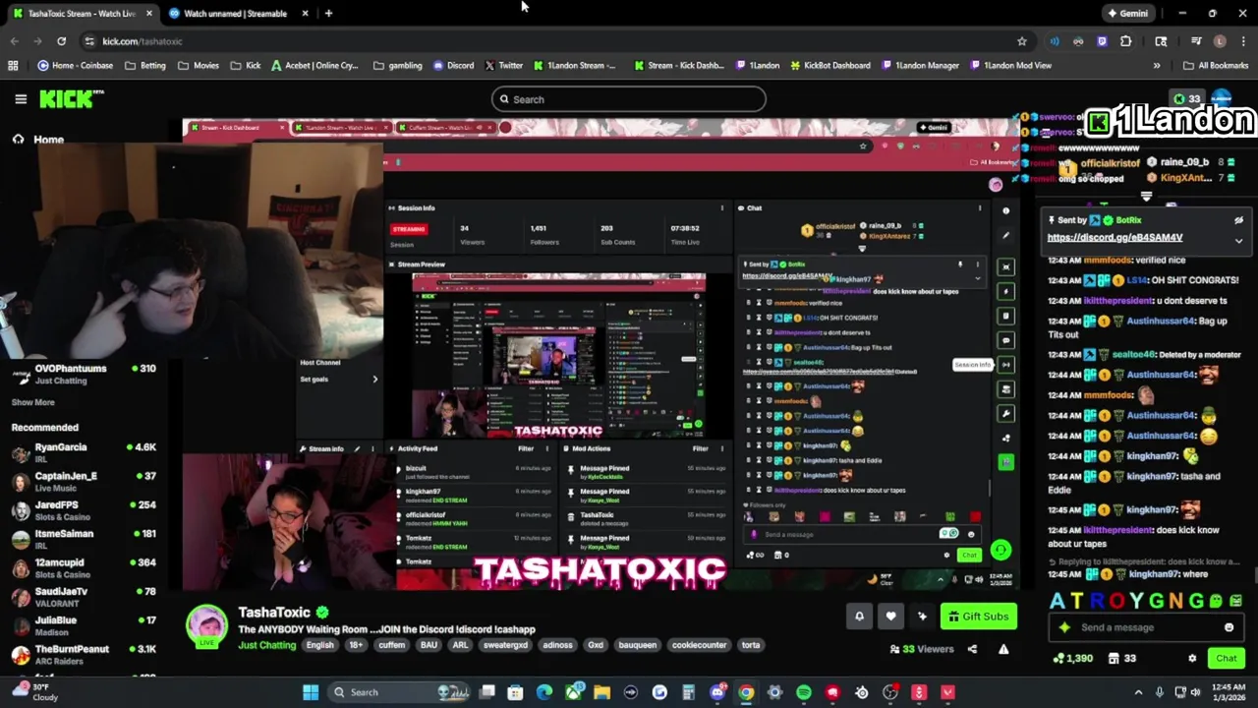
Task: Click the KICK logo
Action: click(71, 99)
